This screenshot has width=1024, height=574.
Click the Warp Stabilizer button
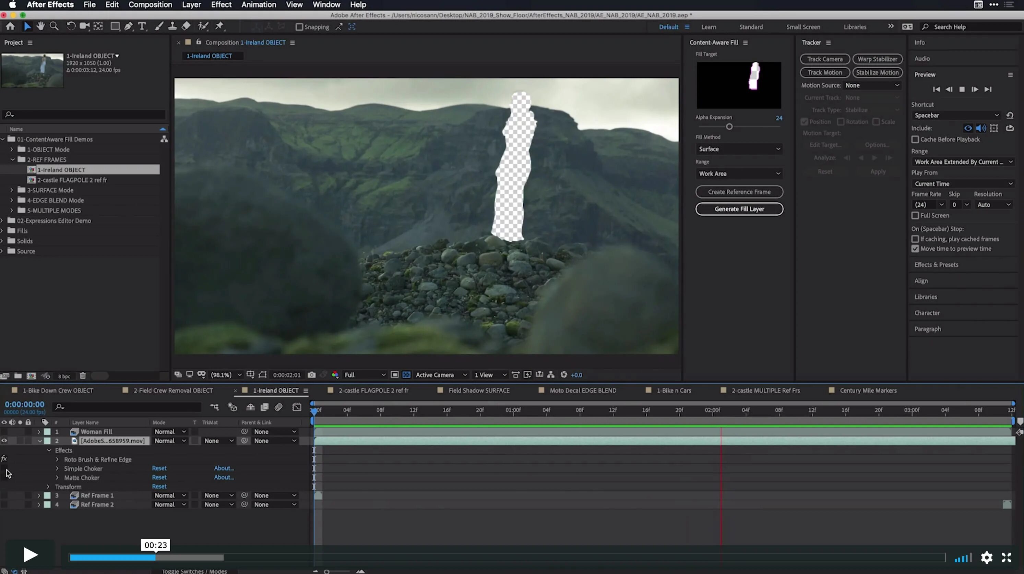point(877,58)
